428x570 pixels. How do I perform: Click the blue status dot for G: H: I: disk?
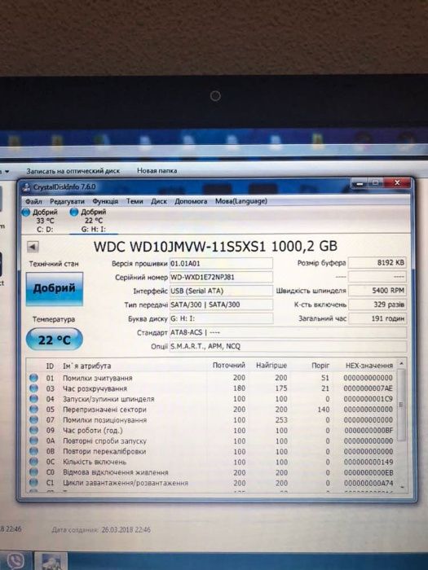tap(74, 212)
